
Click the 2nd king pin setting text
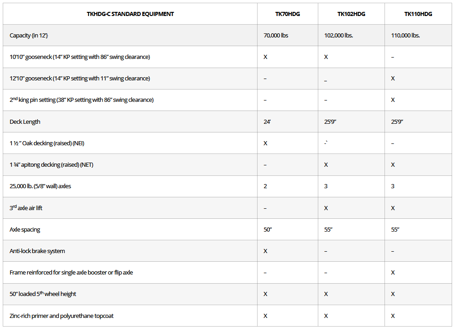(x=82, y=100)
